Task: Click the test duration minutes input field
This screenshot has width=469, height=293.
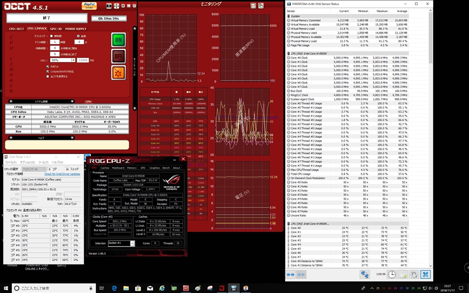Action: pos(79,42)
